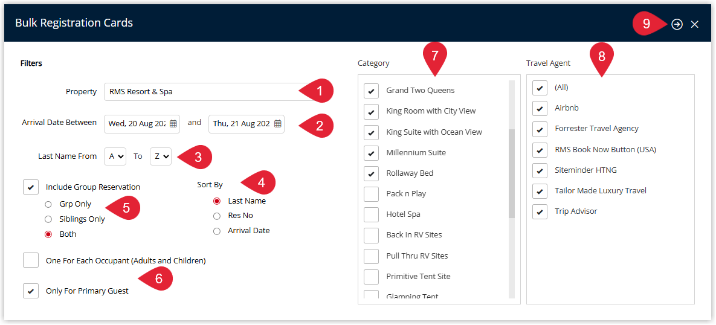The height and width of the screenshot is (325, 716).
Task: Check the Hotel Spa category
Action: (x=371, y=214)
